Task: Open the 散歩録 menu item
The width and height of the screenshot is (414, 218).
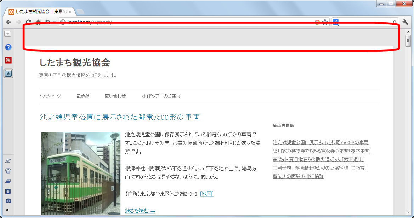Action: pyautogui.click(x=83, y=96)
